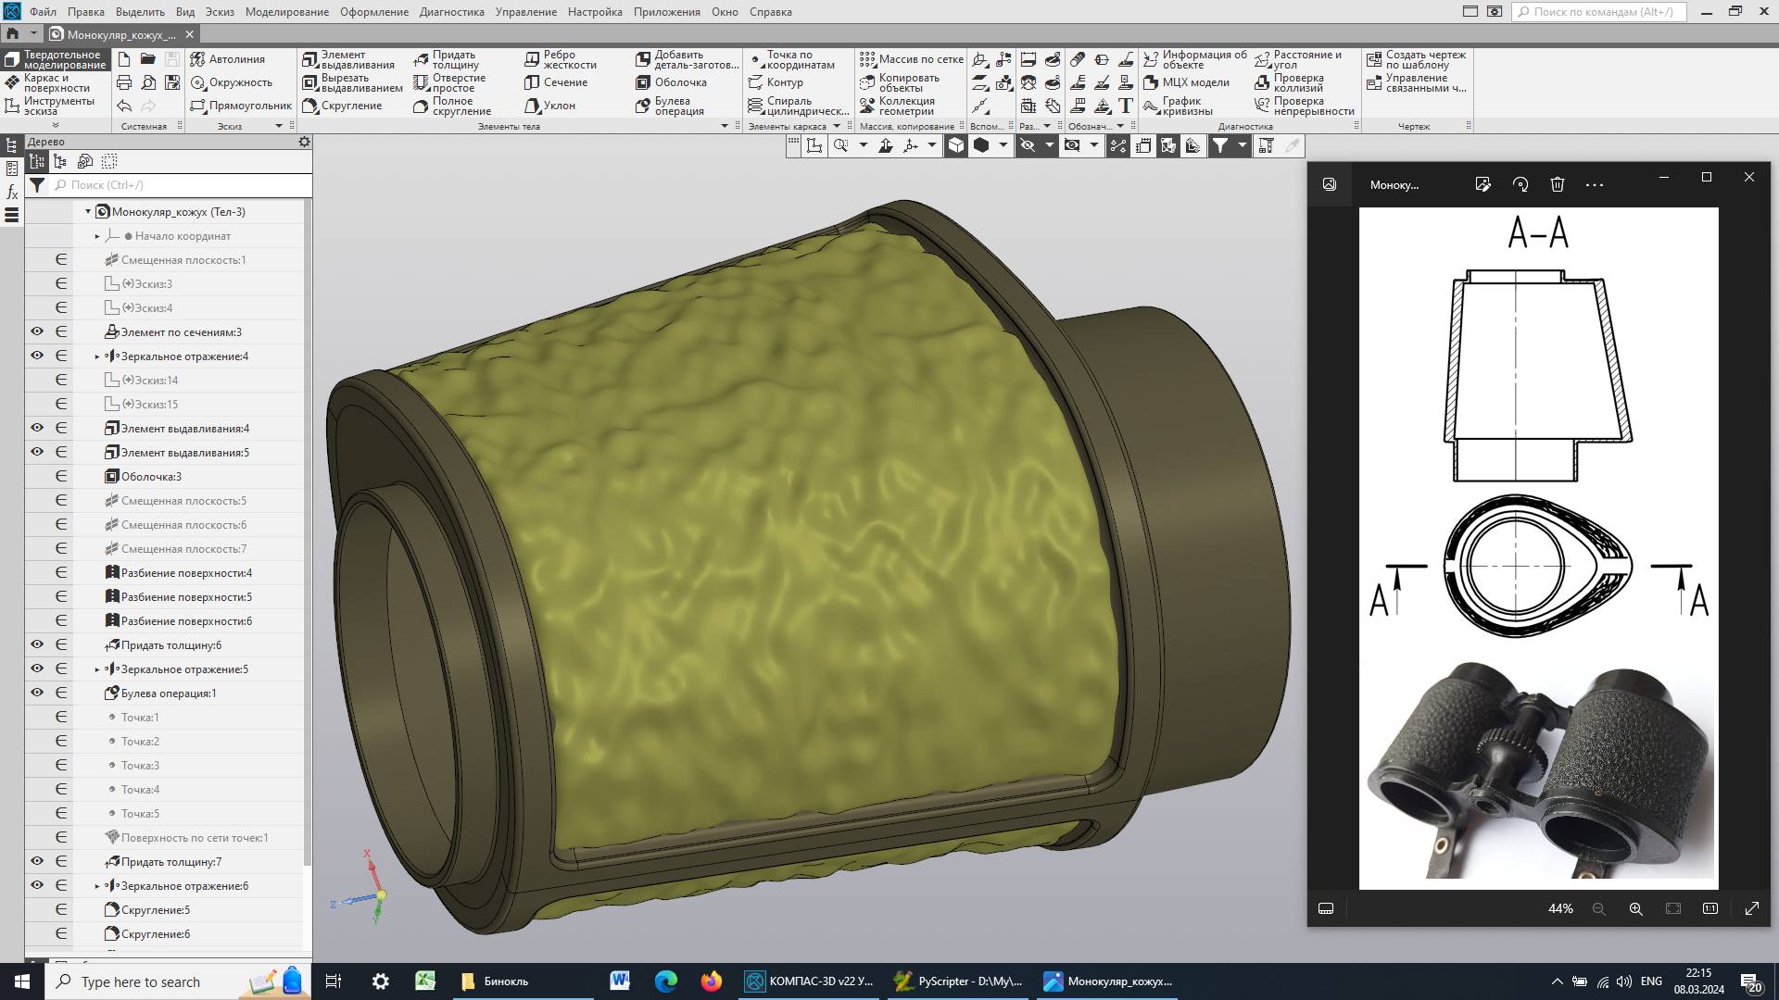Click delete trash icon in photo viewer
Screen dimensions: 1779x1000
coord(1557,184)
